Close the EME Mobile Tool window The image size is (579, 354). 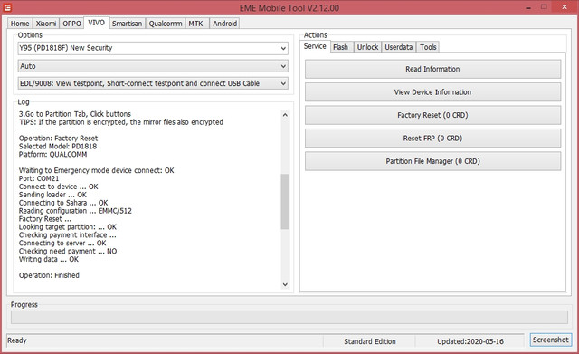click(565, 7)
